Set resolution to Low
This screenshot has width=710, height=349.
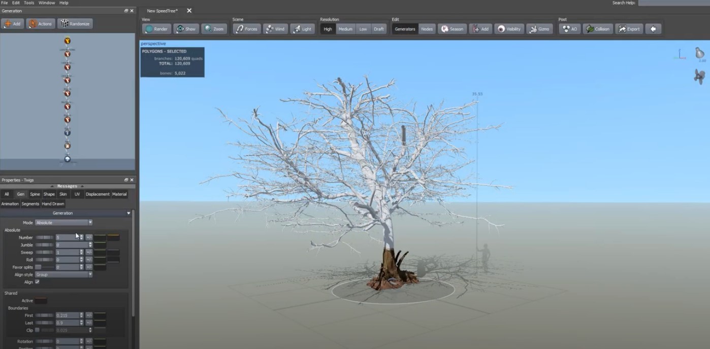363,29
